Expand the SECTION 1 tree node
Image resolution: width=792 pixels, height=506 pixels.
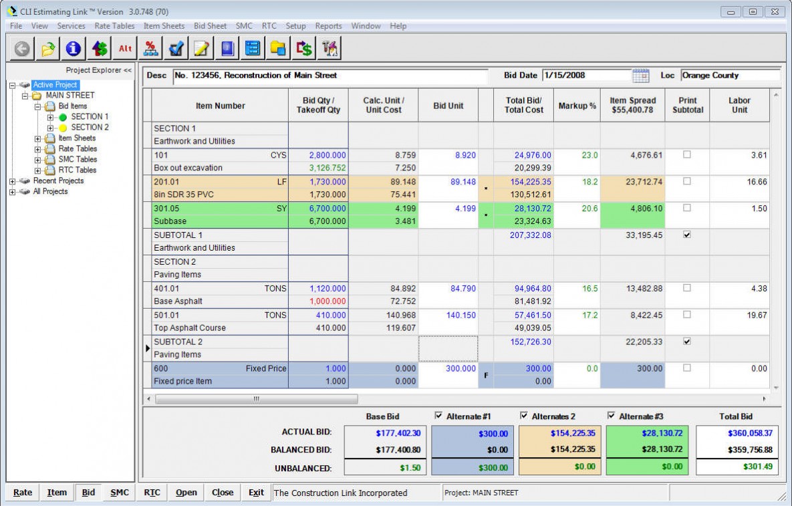[x=50, y=117]
